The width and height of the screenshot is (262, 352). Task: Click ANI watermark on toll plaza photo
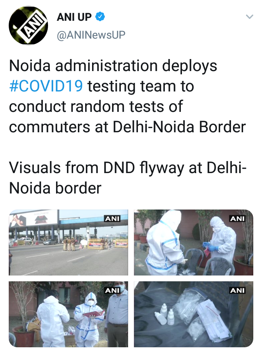pos(112,218)
